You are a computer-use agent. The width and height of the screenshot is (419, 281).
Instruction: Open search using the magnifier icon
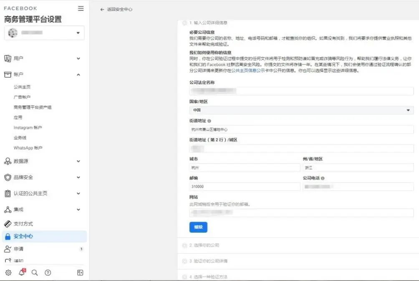click(35, 273)
